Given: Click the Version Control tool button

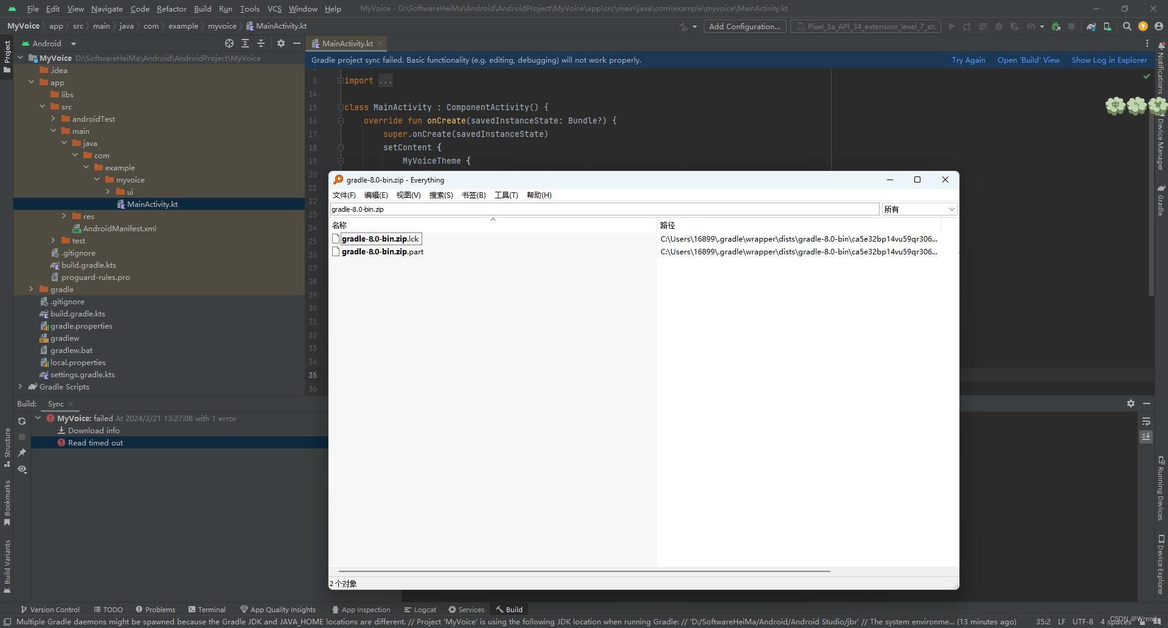Looking at the screenshot, I should [x=50, y=609].
